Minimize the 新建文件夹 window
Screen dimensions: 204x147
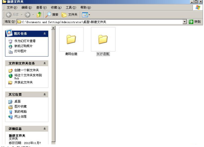tap(192, 2)
